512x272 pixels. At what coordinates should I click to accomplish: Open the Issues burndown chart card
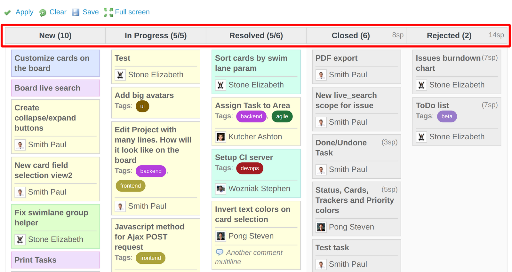[x=448, y=63]
